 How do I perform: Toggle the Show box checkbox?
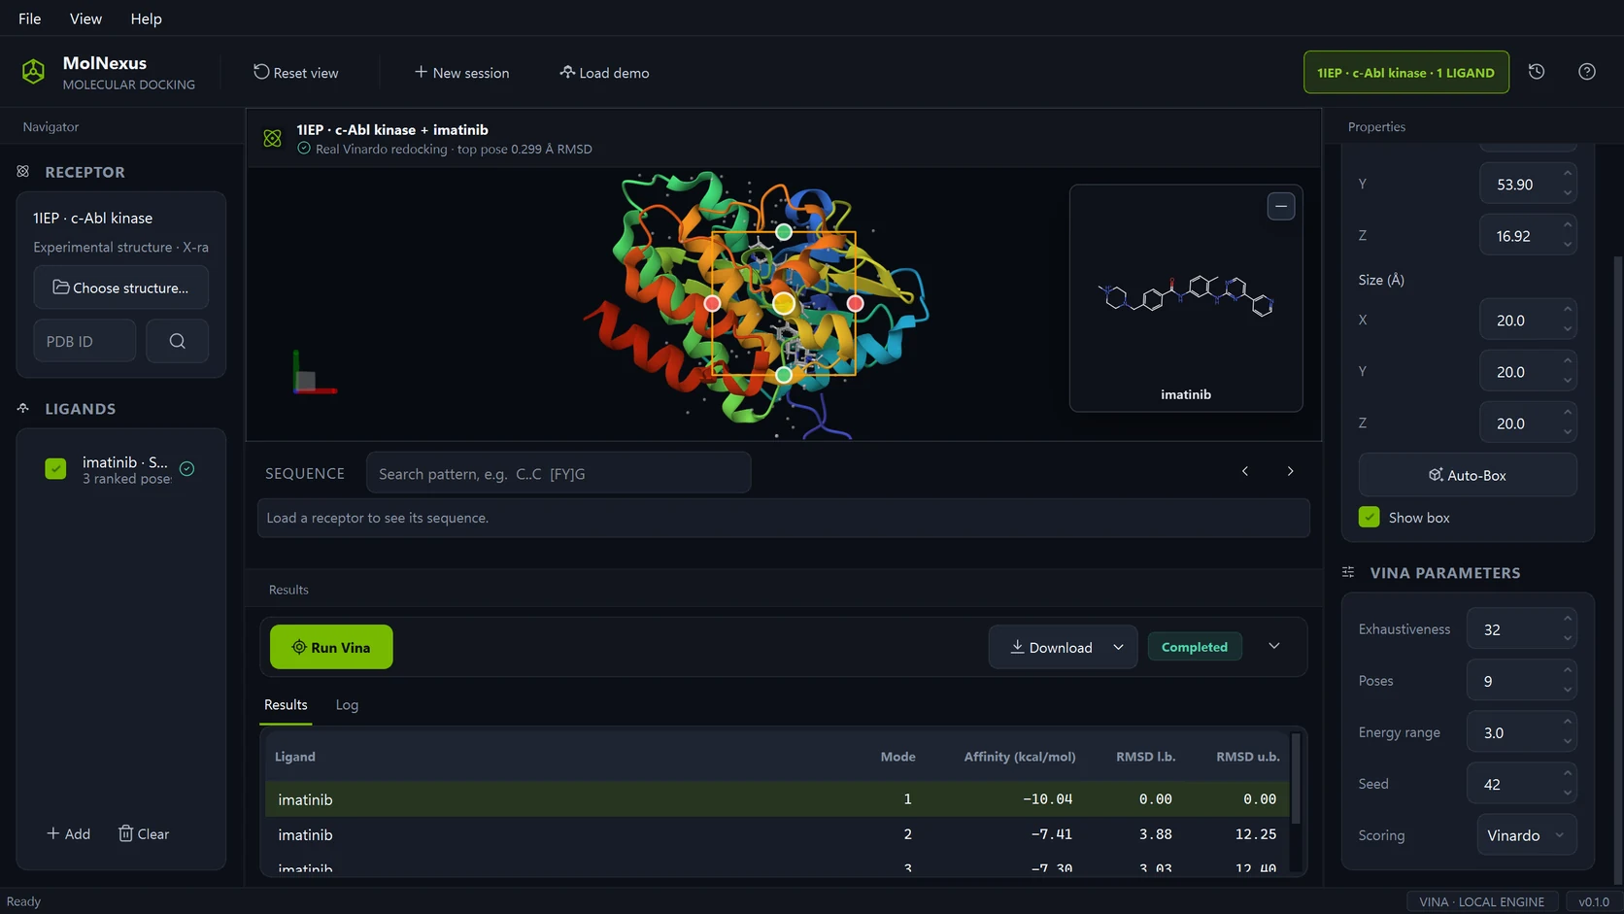(1370, 518)
